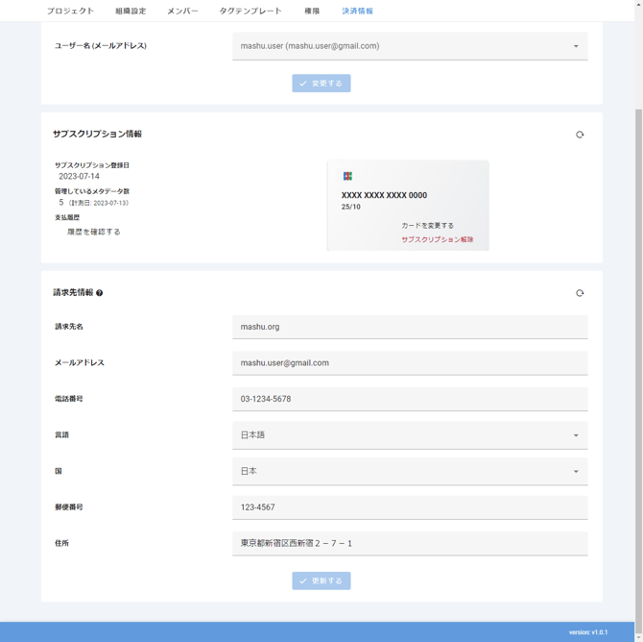Open the ユーザー名 dropdown
This screenshot has height=642, width=643.
(x=410, y=46)
